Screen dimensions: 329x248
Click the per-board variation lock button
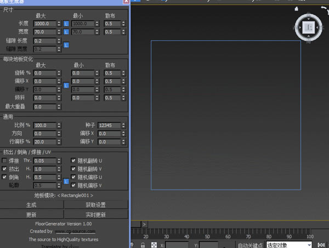(66, 85)
